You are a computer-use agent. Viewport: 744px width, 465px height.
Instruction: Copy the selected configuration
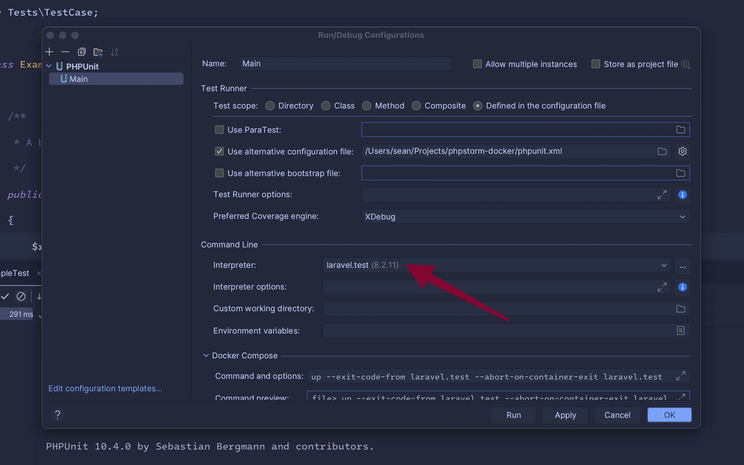[x=82, y=52]
